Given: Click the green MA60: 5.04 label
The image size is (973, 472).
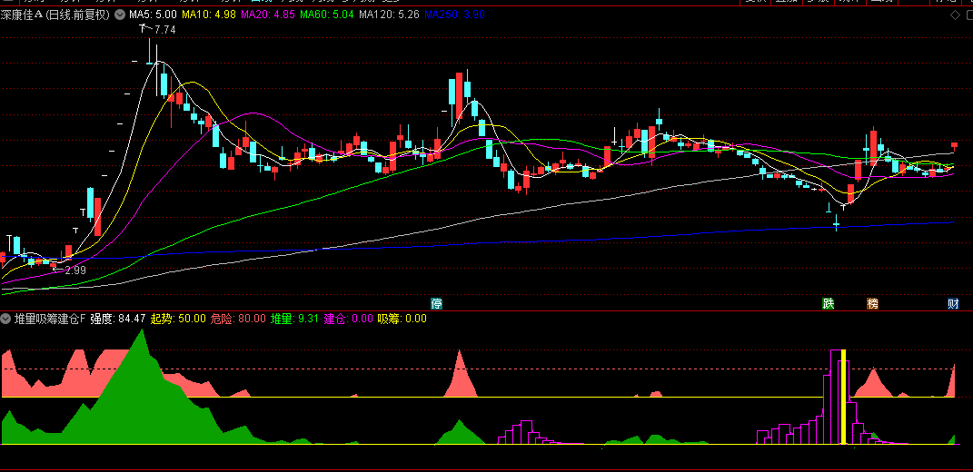Looking at the screenshot, I should [326, 15].
